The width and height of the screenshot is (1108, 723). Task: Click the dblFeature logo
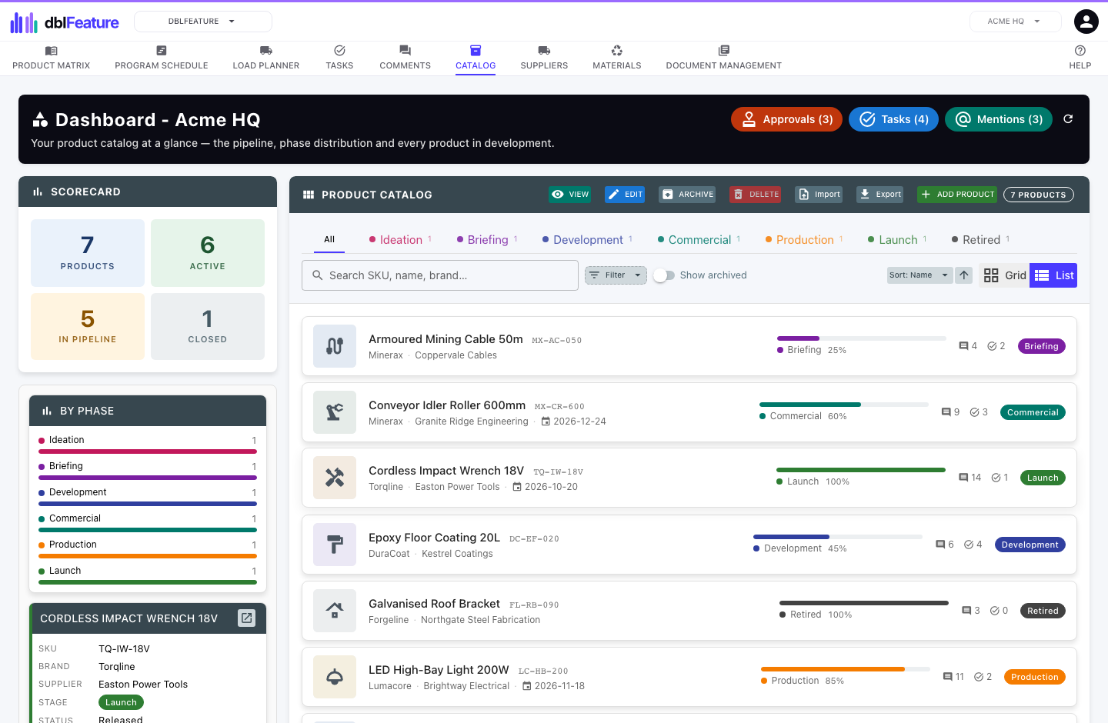[x=65, y=22]
